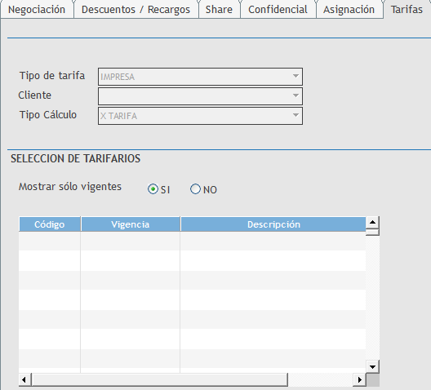Open the Tipo Cálculo dropdown

(200, 116)
